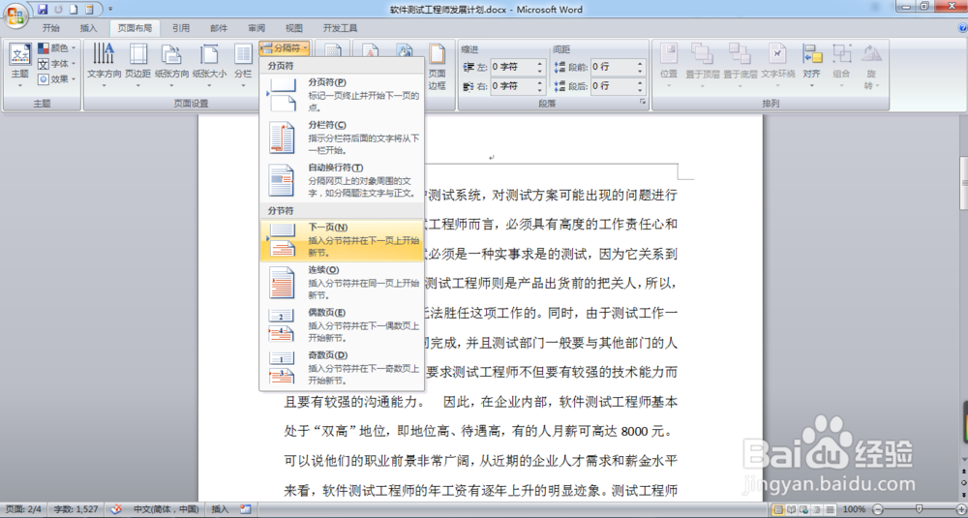968x518 pixels.
Task: Switch to print layout view button
Action: coord(778,509)
